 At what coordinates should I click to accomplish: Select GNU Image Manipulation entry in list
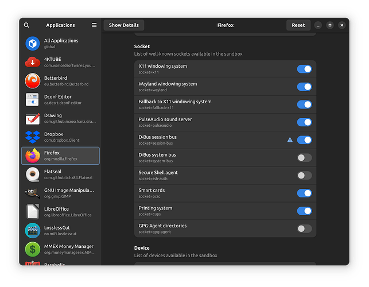[x=60, y=193]
